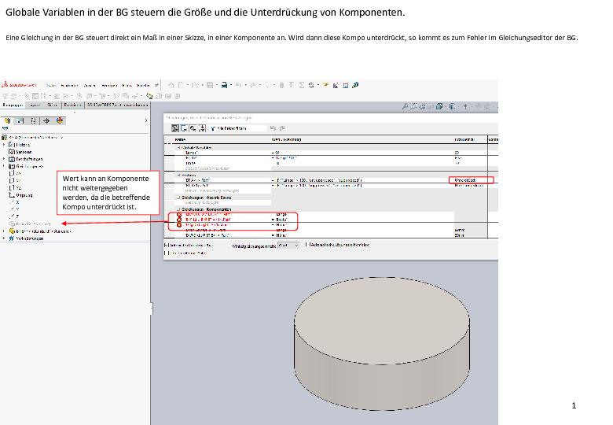Viewport: 613px width, 425px height.
Task: Open the Winkelgleichungseinheiten Grad dropdown
Action: (288, 246)
